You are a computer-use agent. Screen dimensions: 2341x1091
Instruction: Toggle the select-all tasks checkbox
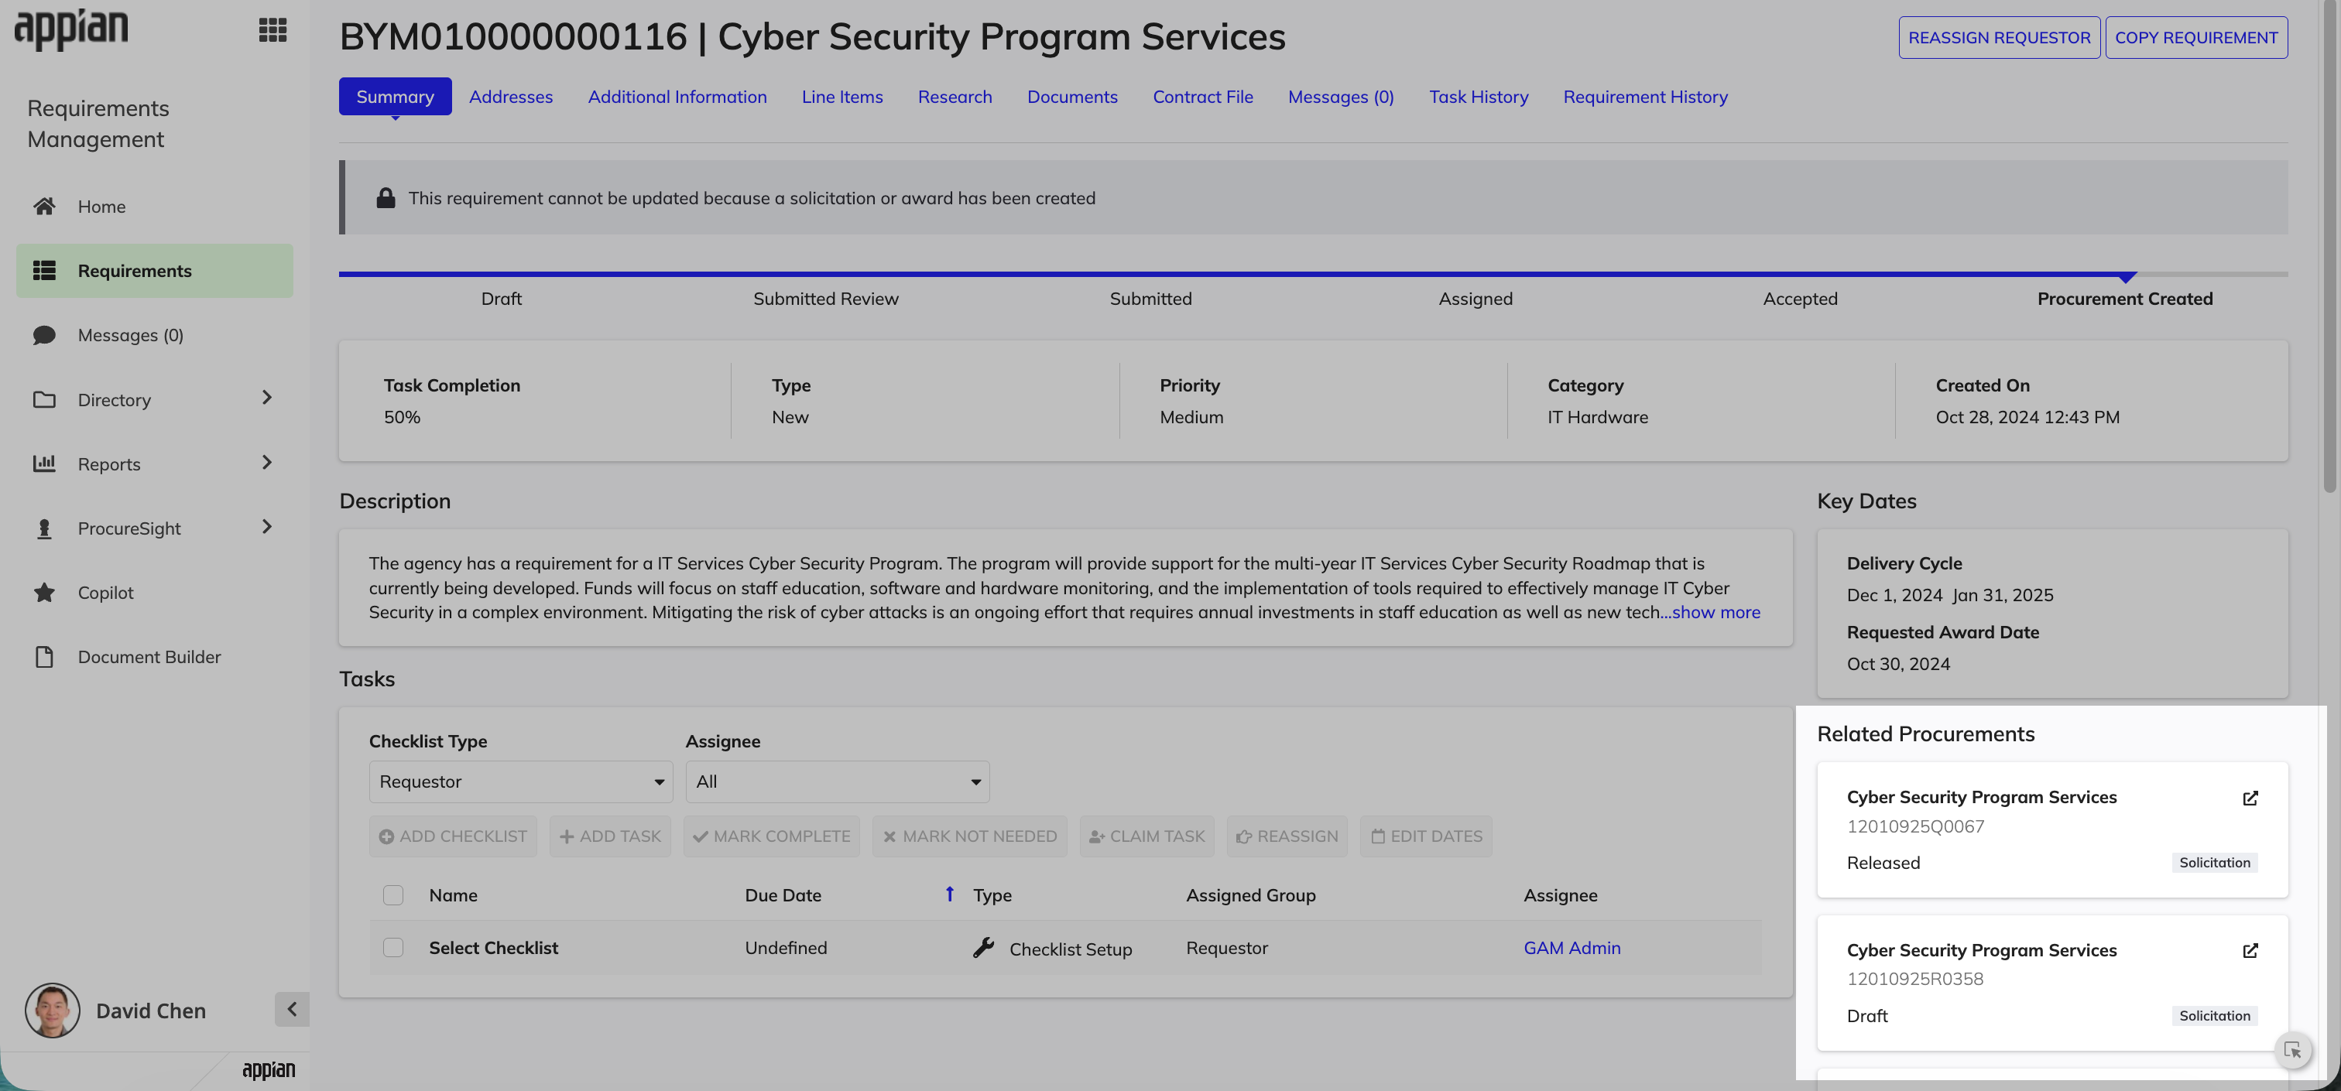coord(392,894)
